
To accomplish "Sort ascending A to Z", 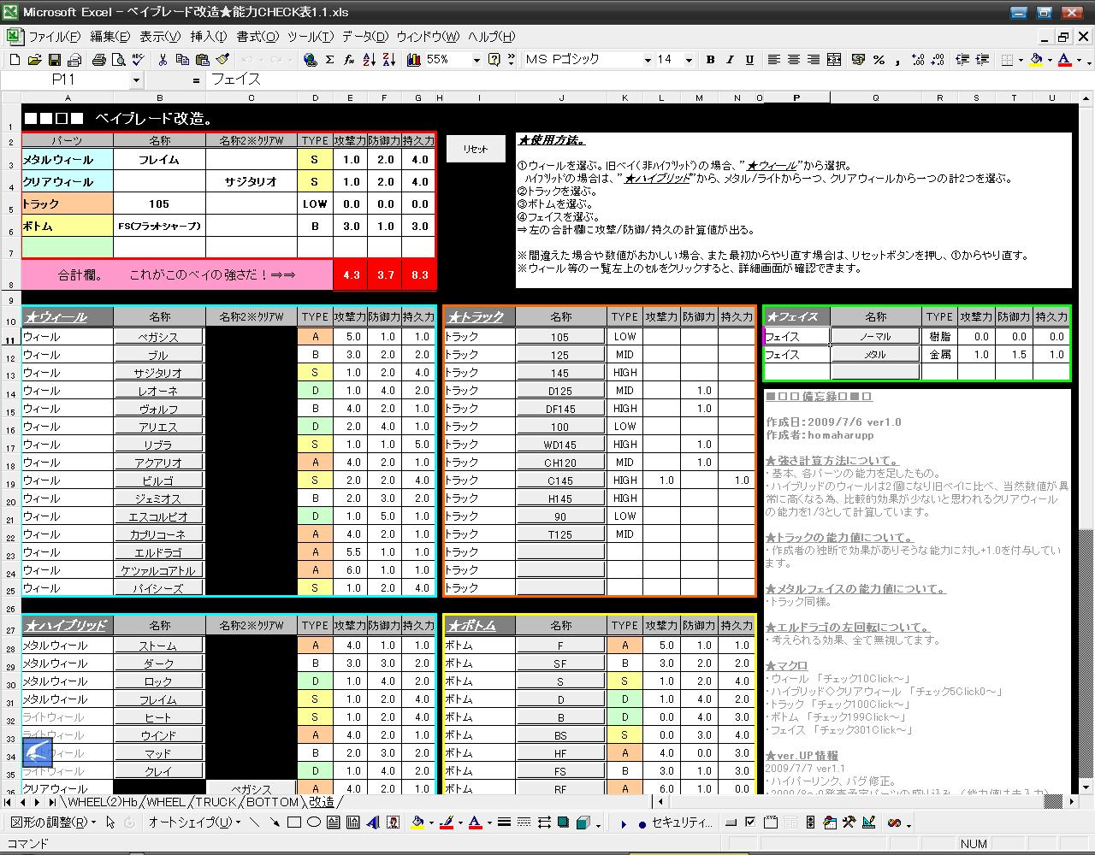I will (370, 60).
